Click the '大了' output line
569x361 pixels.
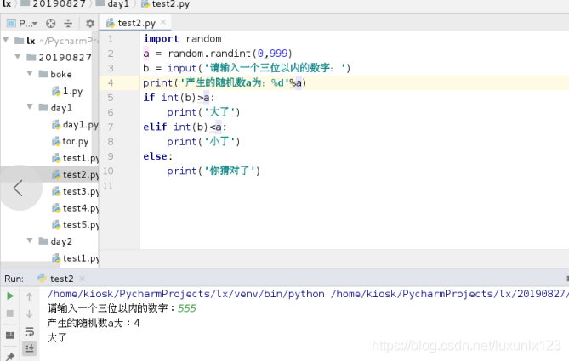tap(57, 338)
